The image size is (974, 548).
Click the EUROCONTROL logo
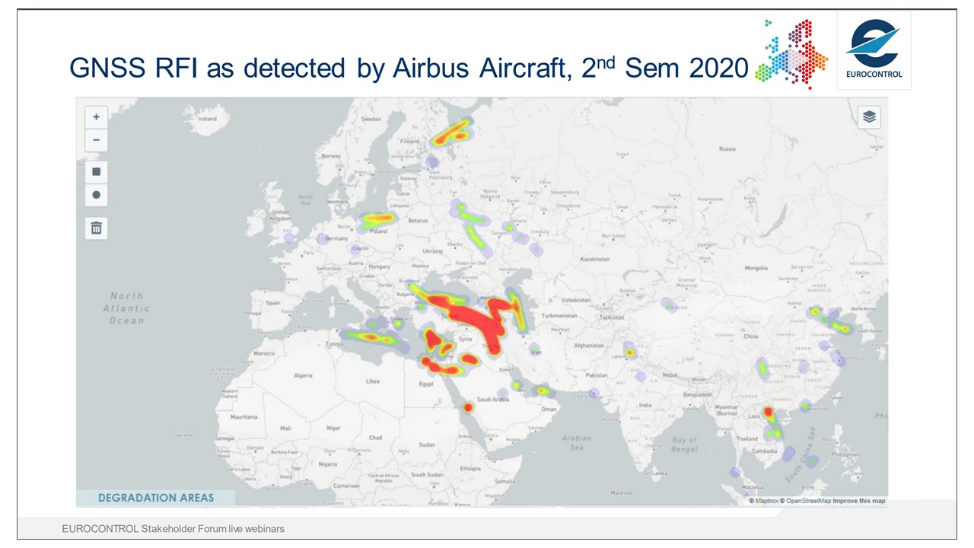(x=873, y=48)
